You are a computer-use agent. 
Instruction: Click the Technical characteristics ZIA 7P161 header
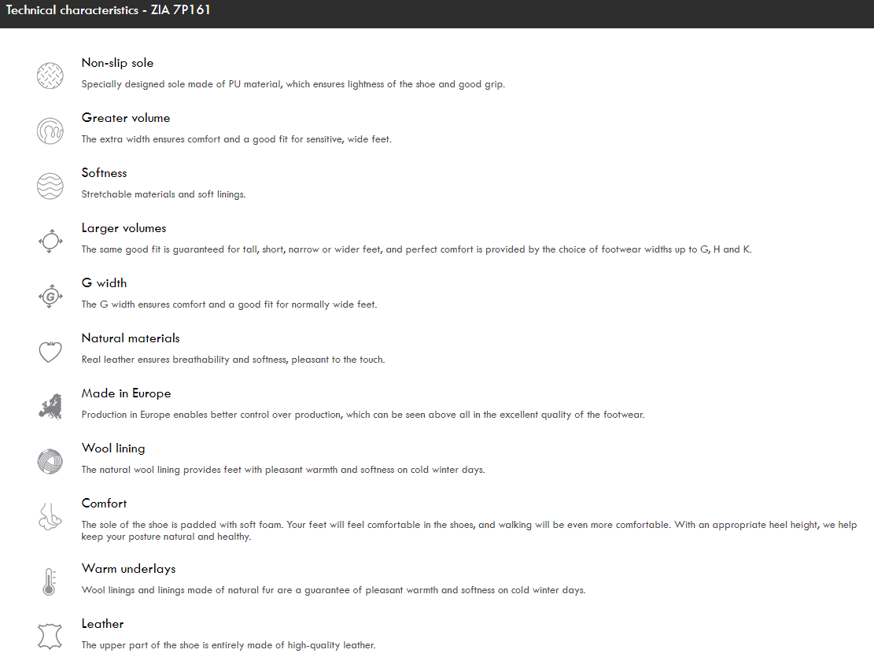coord(108,10)
